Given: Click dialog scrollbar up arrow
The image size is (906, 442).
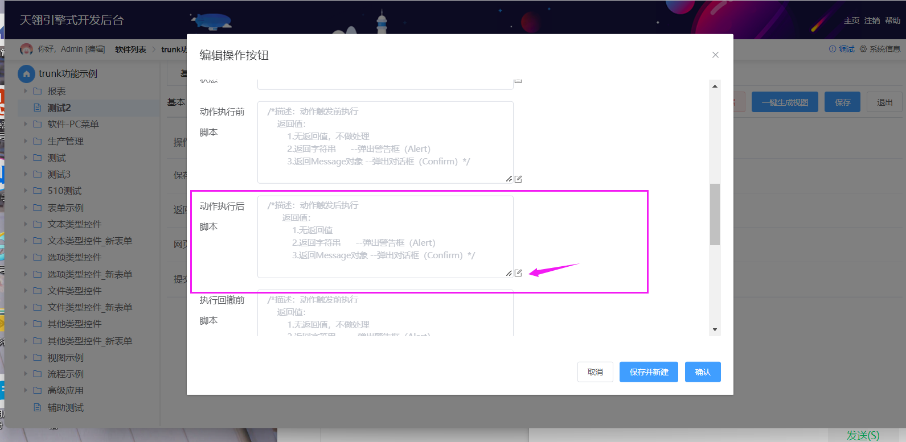Looking at the screenshot, I should coord(715,86).
